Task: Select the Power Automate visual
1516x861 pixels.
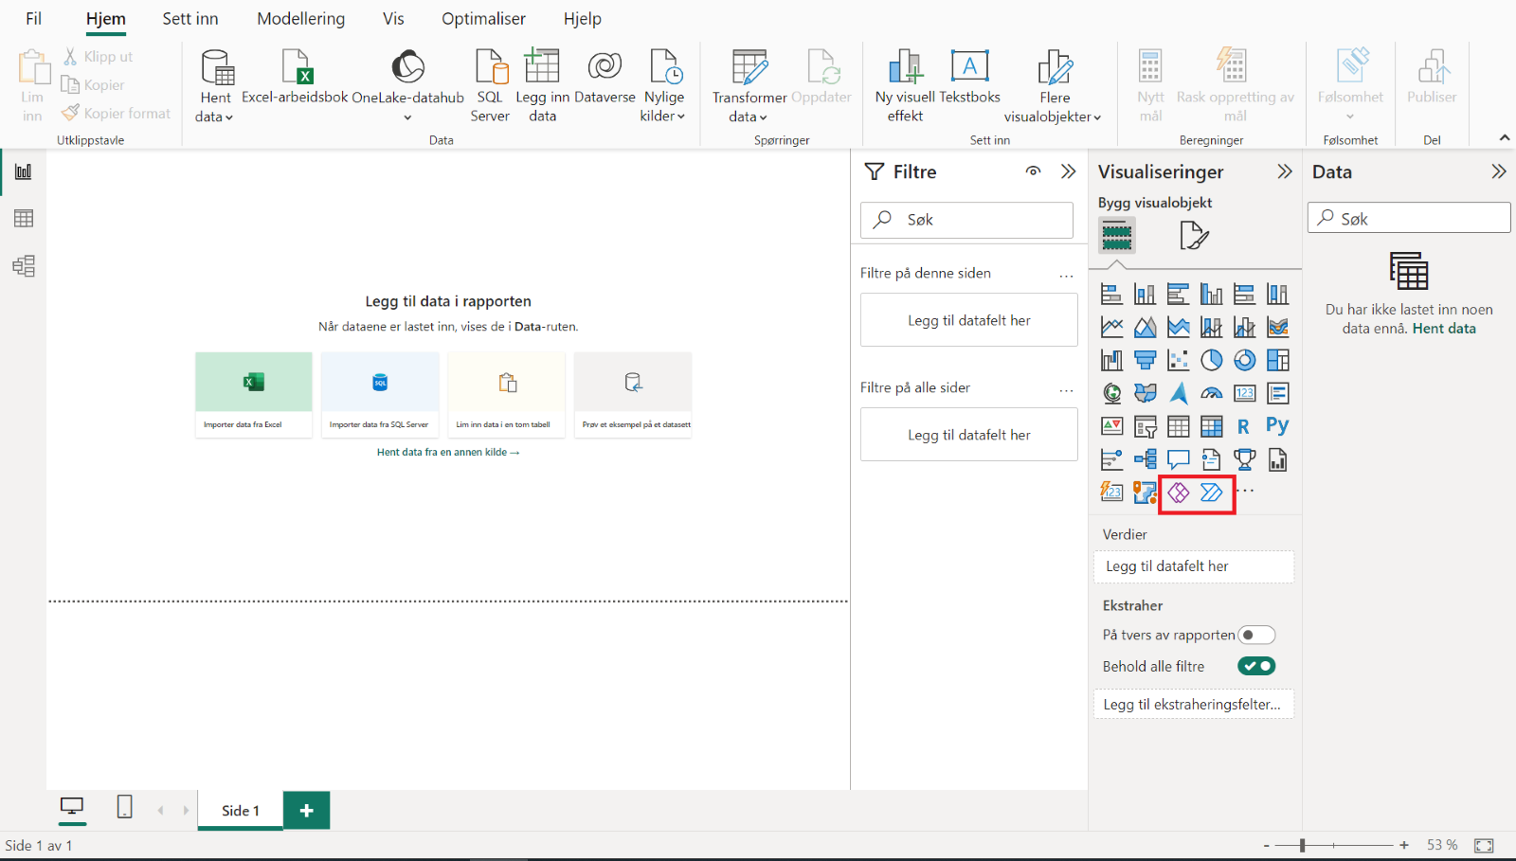Action: coord(1211,493)
